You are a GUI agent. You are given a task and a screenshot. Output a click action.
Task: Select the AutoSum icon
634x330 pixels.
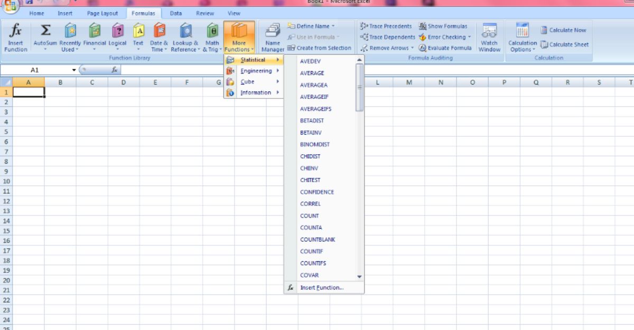pyautogui.click(x=45, y=35)
